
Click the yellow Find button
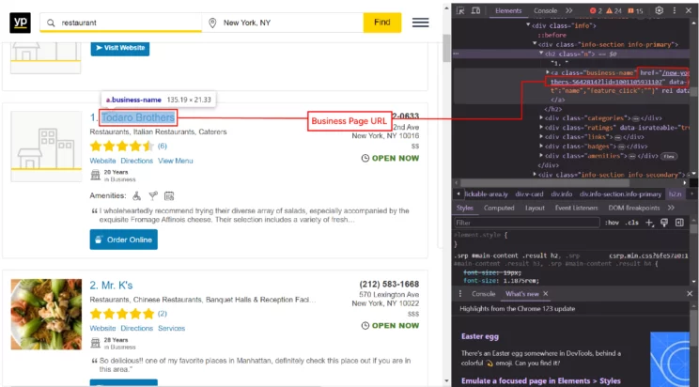382,23
